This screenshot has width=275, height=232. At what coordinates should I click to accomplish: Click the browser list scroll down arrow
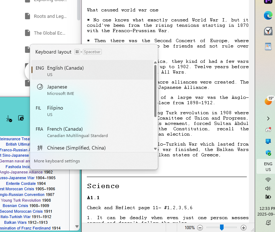(x=77, y=226)
